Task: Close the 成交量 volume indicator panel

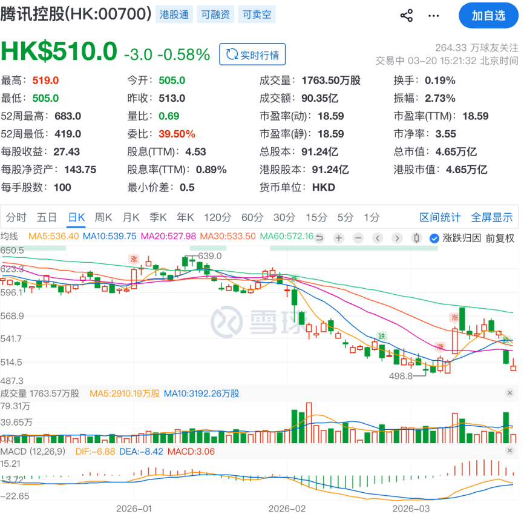Action: coord(509,393)
